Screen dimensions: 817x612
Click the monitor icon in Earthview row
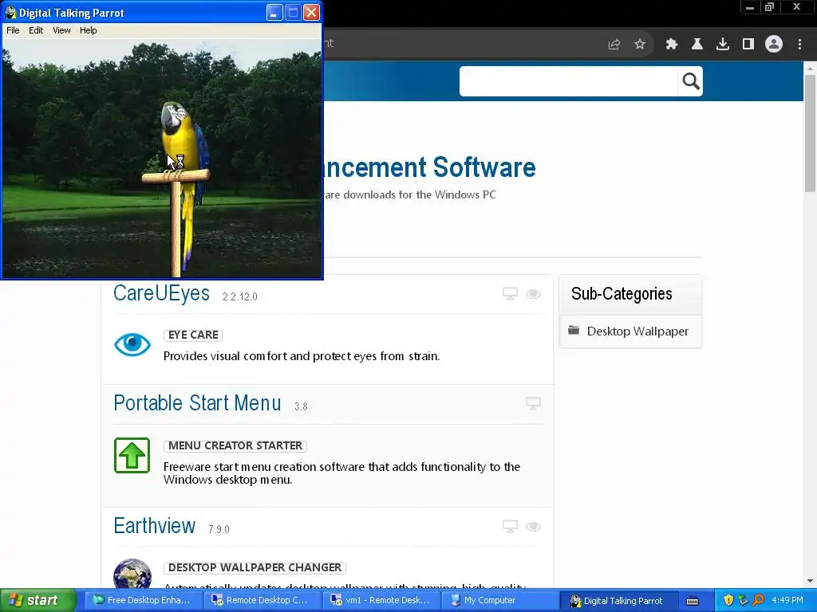click(x=510, y=526)
